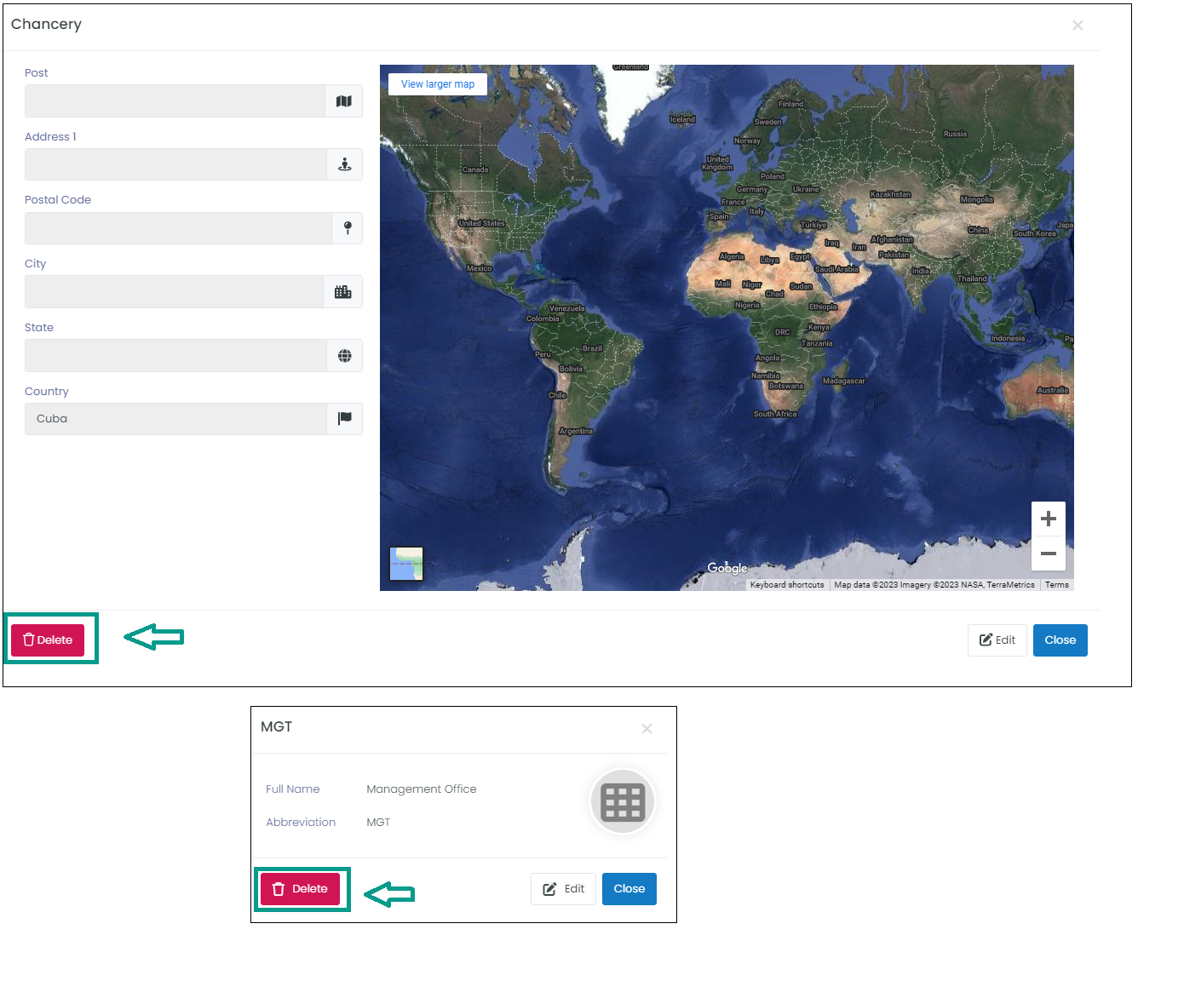This screenshot has width=1184, height=981.
Task: Click the pin icon beside Postal Code
Action: (x=348, y=228)
